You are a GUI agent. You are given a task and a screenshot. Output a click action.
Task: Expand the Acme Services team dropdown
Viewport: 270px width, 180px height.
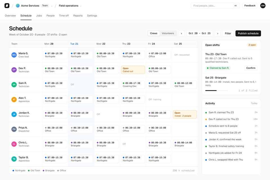pyautogui.click(x=52, y=6)
